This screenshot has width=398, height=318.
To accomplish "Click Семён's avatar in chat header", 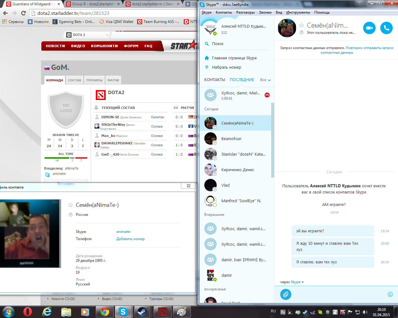I will [287, 28].
